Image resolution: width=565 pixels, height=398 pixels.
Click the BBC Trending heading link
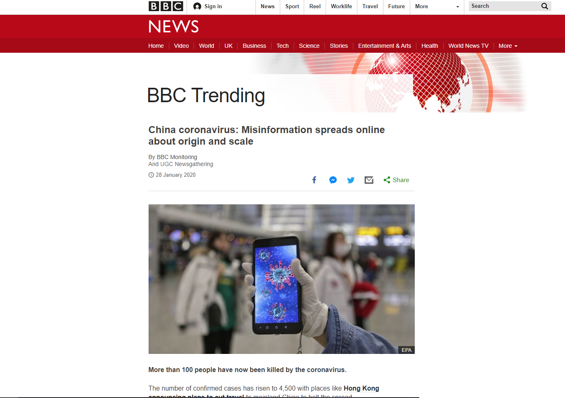coord(206,96)
